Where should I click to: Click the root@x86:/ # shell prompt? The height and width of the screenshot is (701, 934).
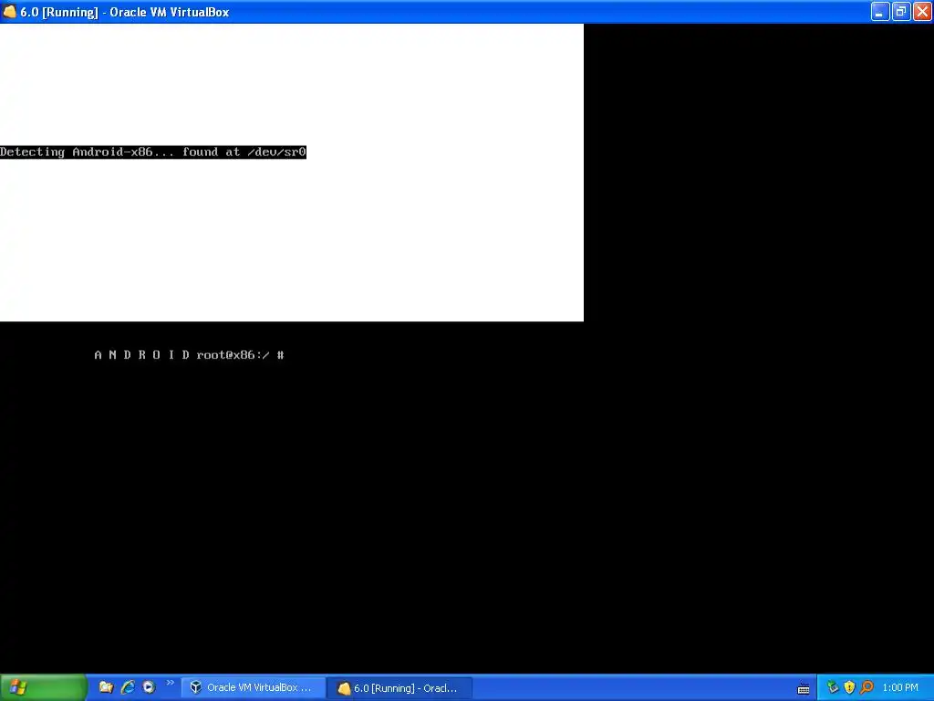click(240, 355)
